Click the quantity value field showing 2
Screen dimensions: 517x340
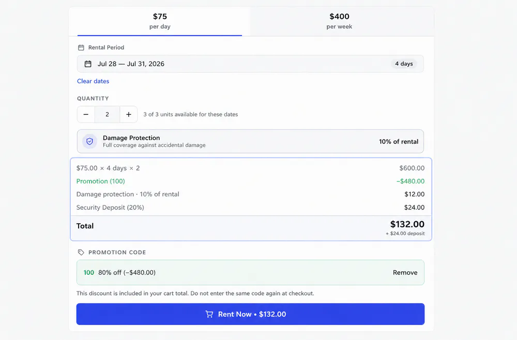107,114
